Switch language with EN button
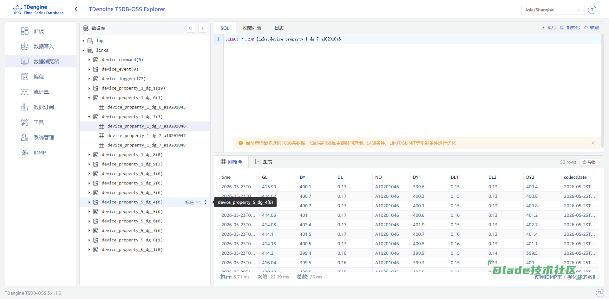 (x=600, y=293)
